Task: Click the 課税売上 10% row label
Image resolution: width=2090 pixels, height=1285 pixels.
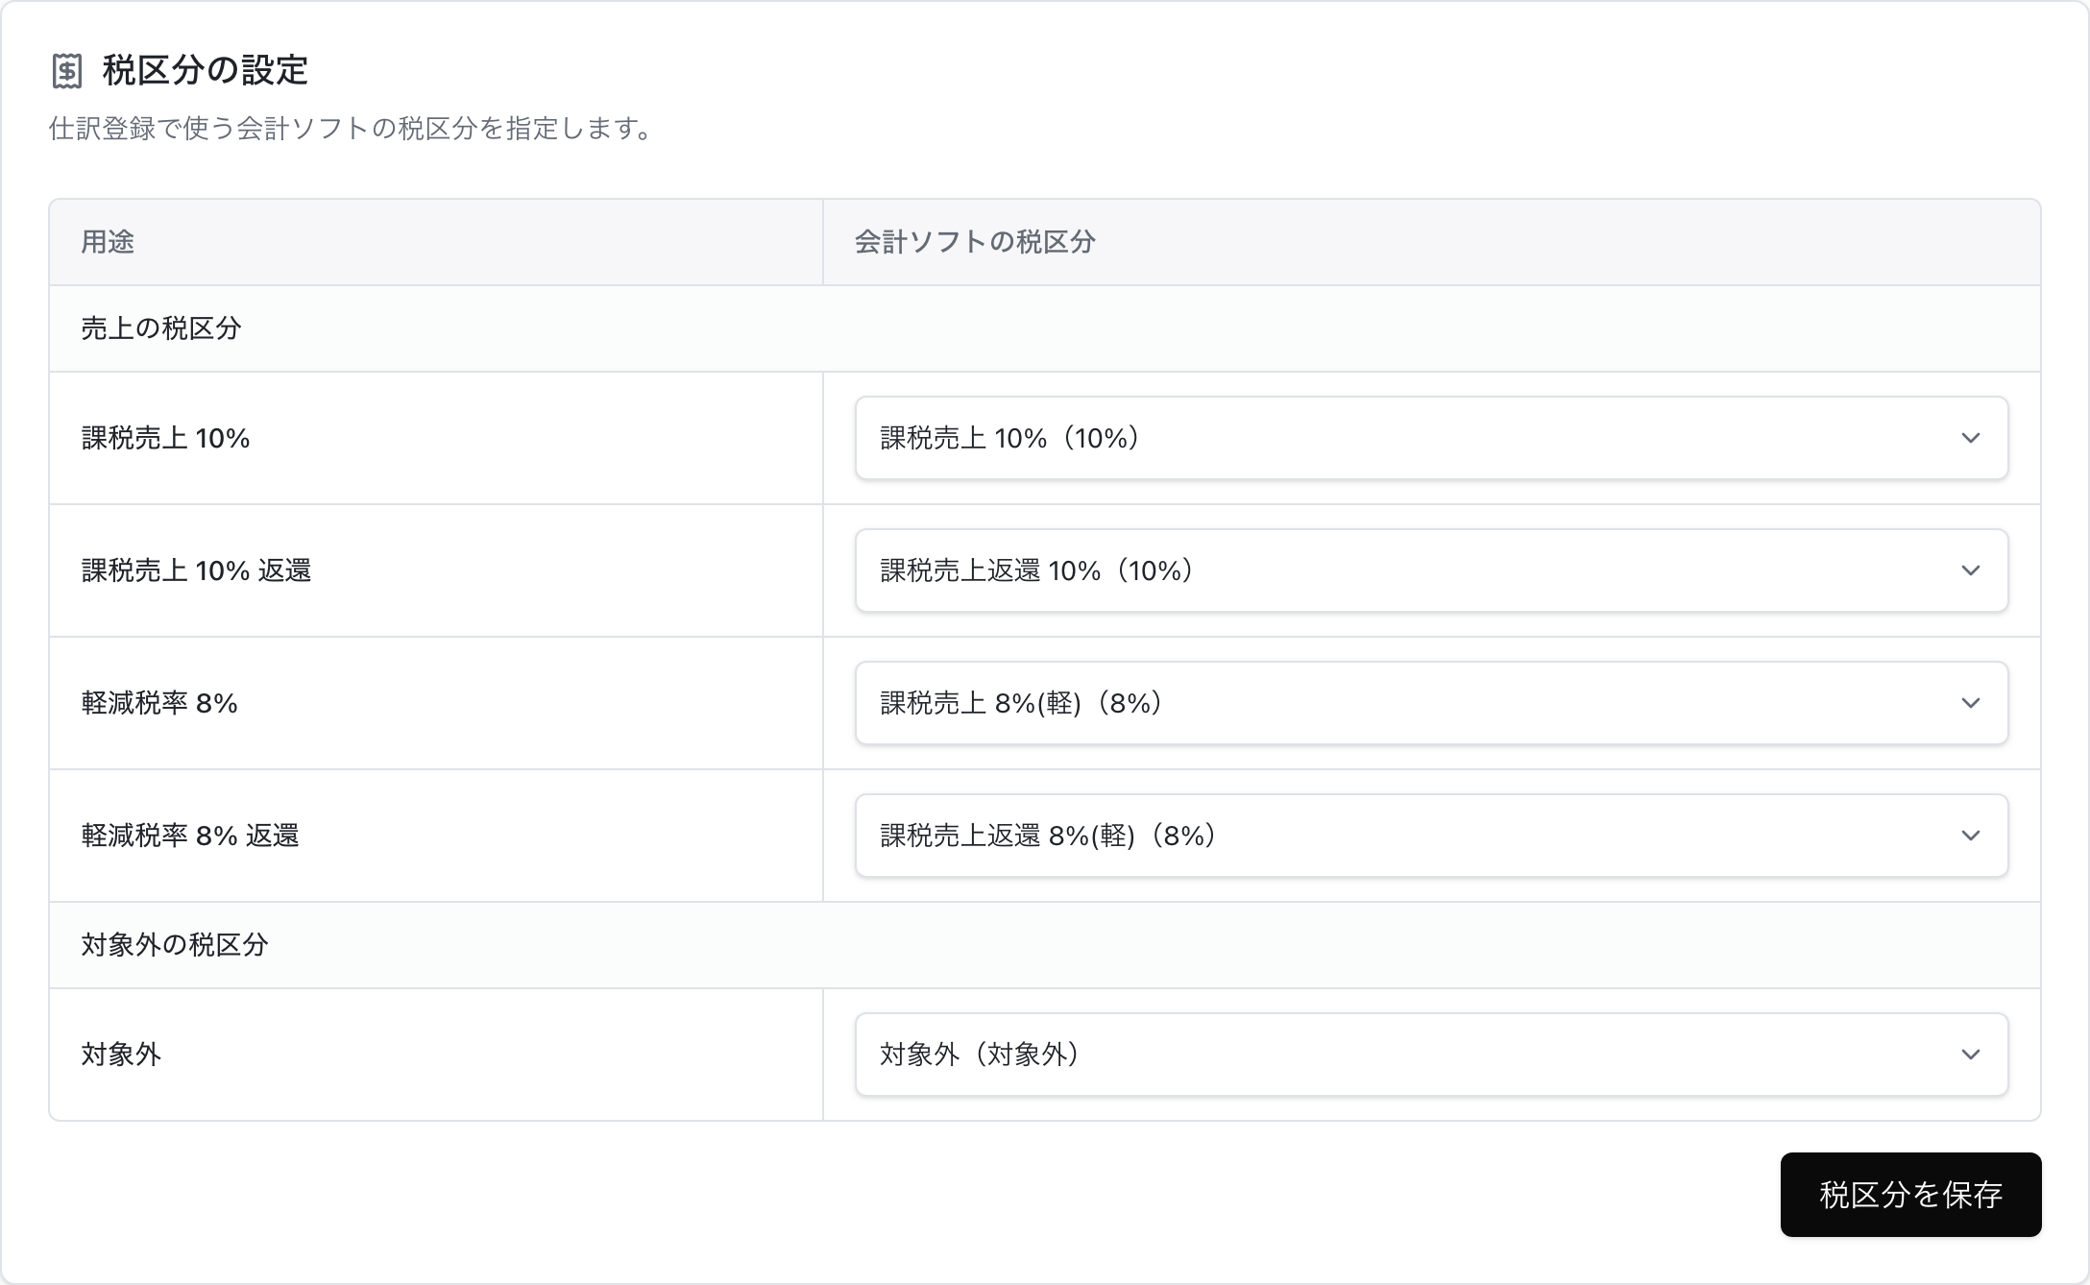Action: click(x=165, y=438)
